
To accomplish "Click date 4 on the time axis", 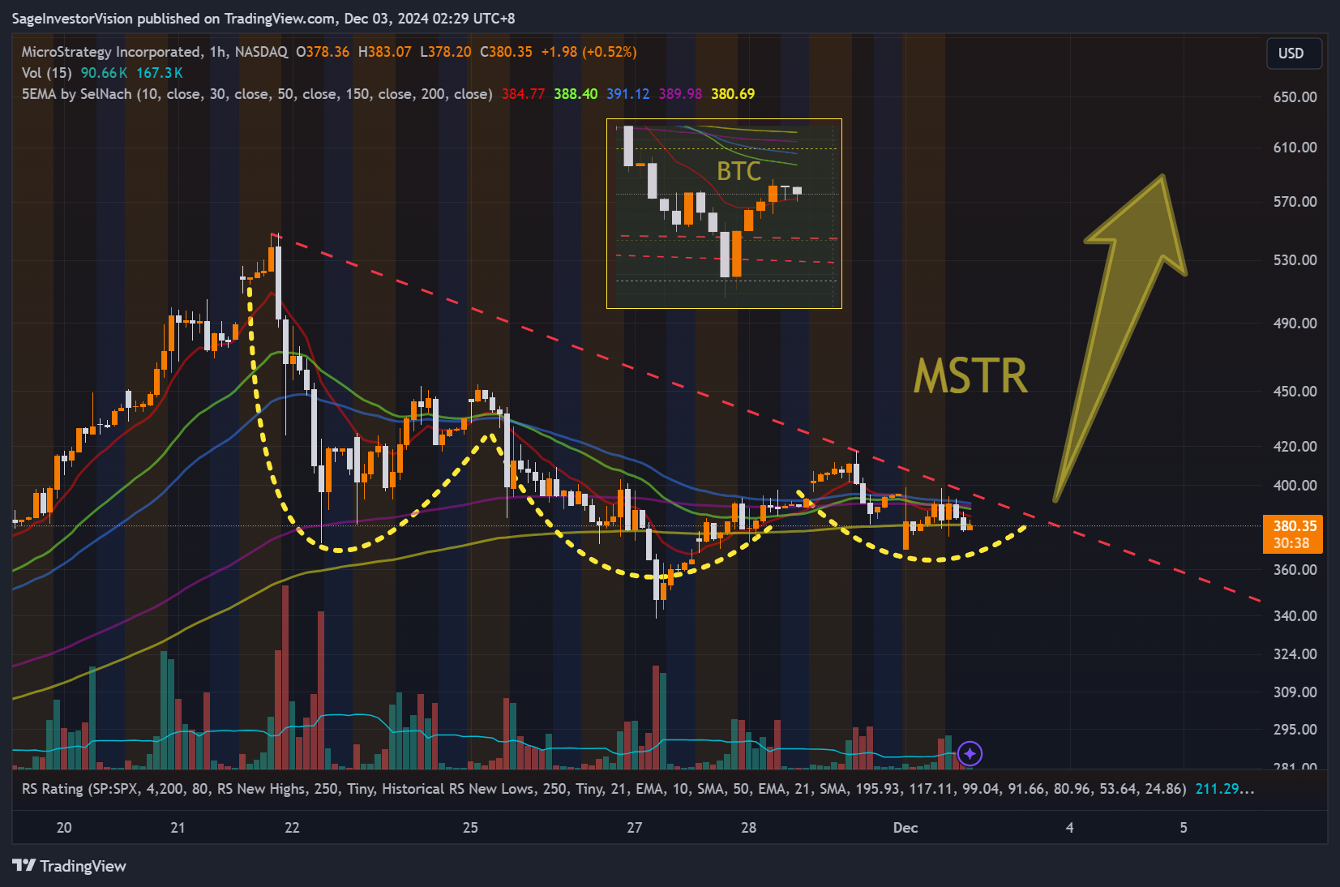I will [1069, 828].
